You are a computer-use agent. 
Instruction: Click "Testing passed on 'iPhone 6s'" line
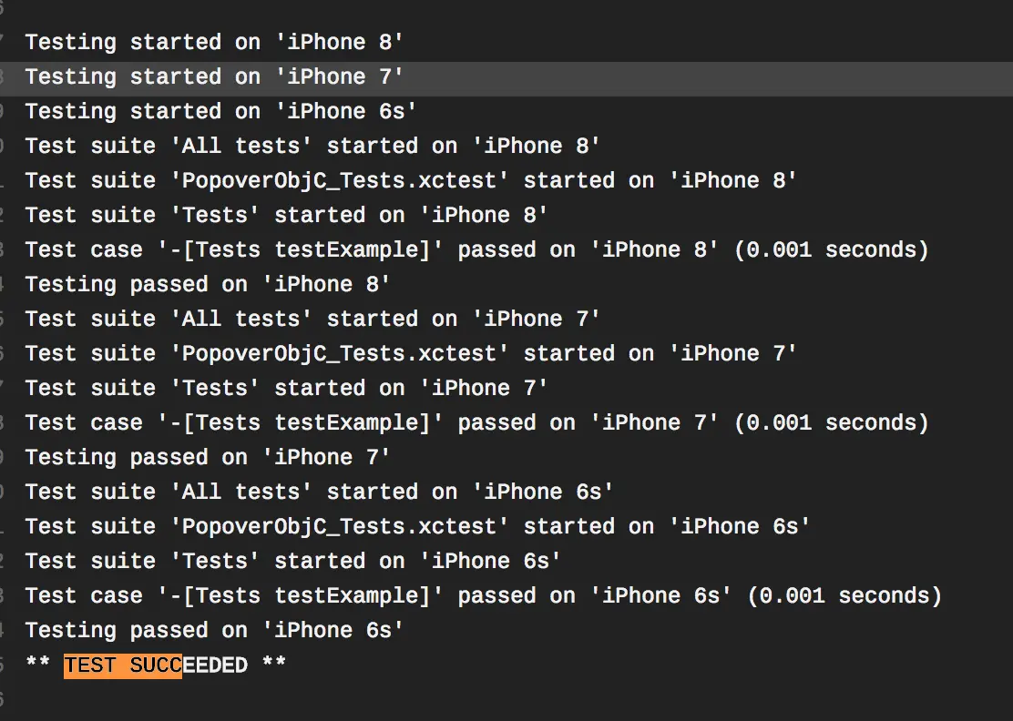coord(214,631)
